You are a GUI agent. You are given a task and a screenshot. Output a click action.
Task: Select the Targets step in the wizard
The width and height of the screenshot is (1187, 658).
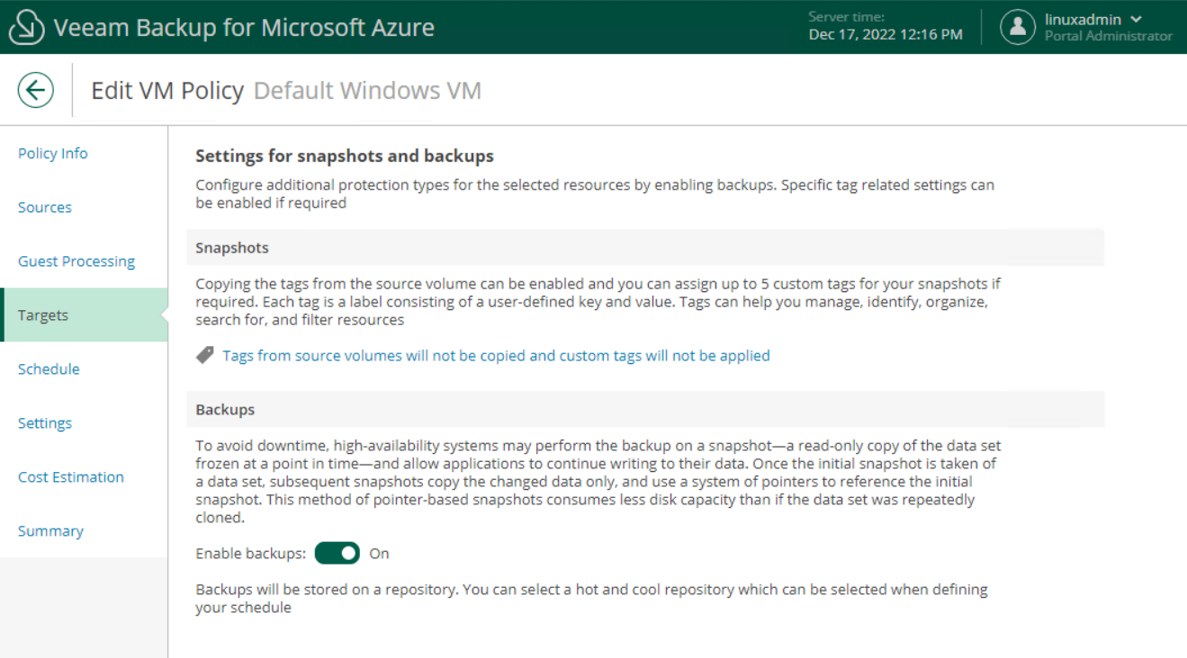(42, 315)
